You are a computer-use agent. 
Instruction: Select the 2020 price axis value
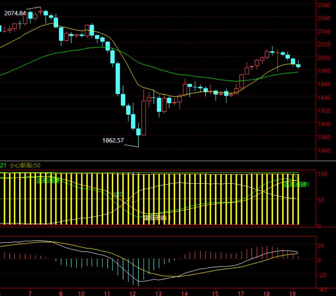[324, 44]
